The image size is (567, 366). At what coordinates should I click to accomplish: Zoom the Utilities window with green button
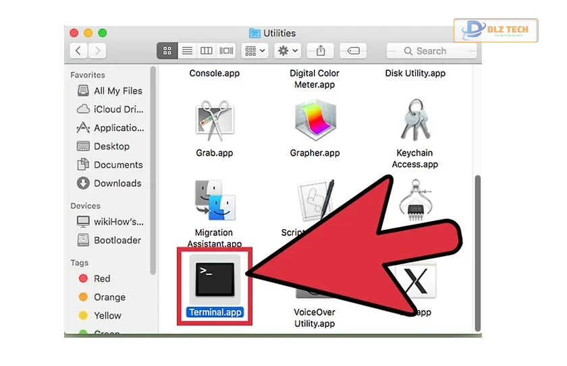pyautogui.click(x=103, y=33)
